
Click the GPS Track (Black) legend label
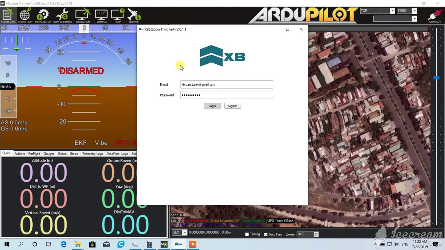click(281, 220)
